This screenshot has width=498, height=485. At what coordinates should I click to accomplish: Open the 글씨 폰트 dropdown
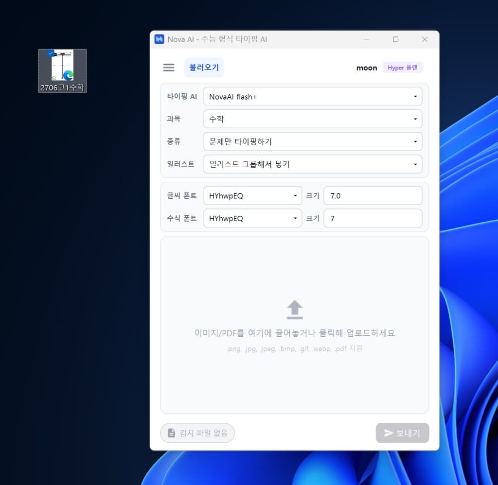[252, 195]
